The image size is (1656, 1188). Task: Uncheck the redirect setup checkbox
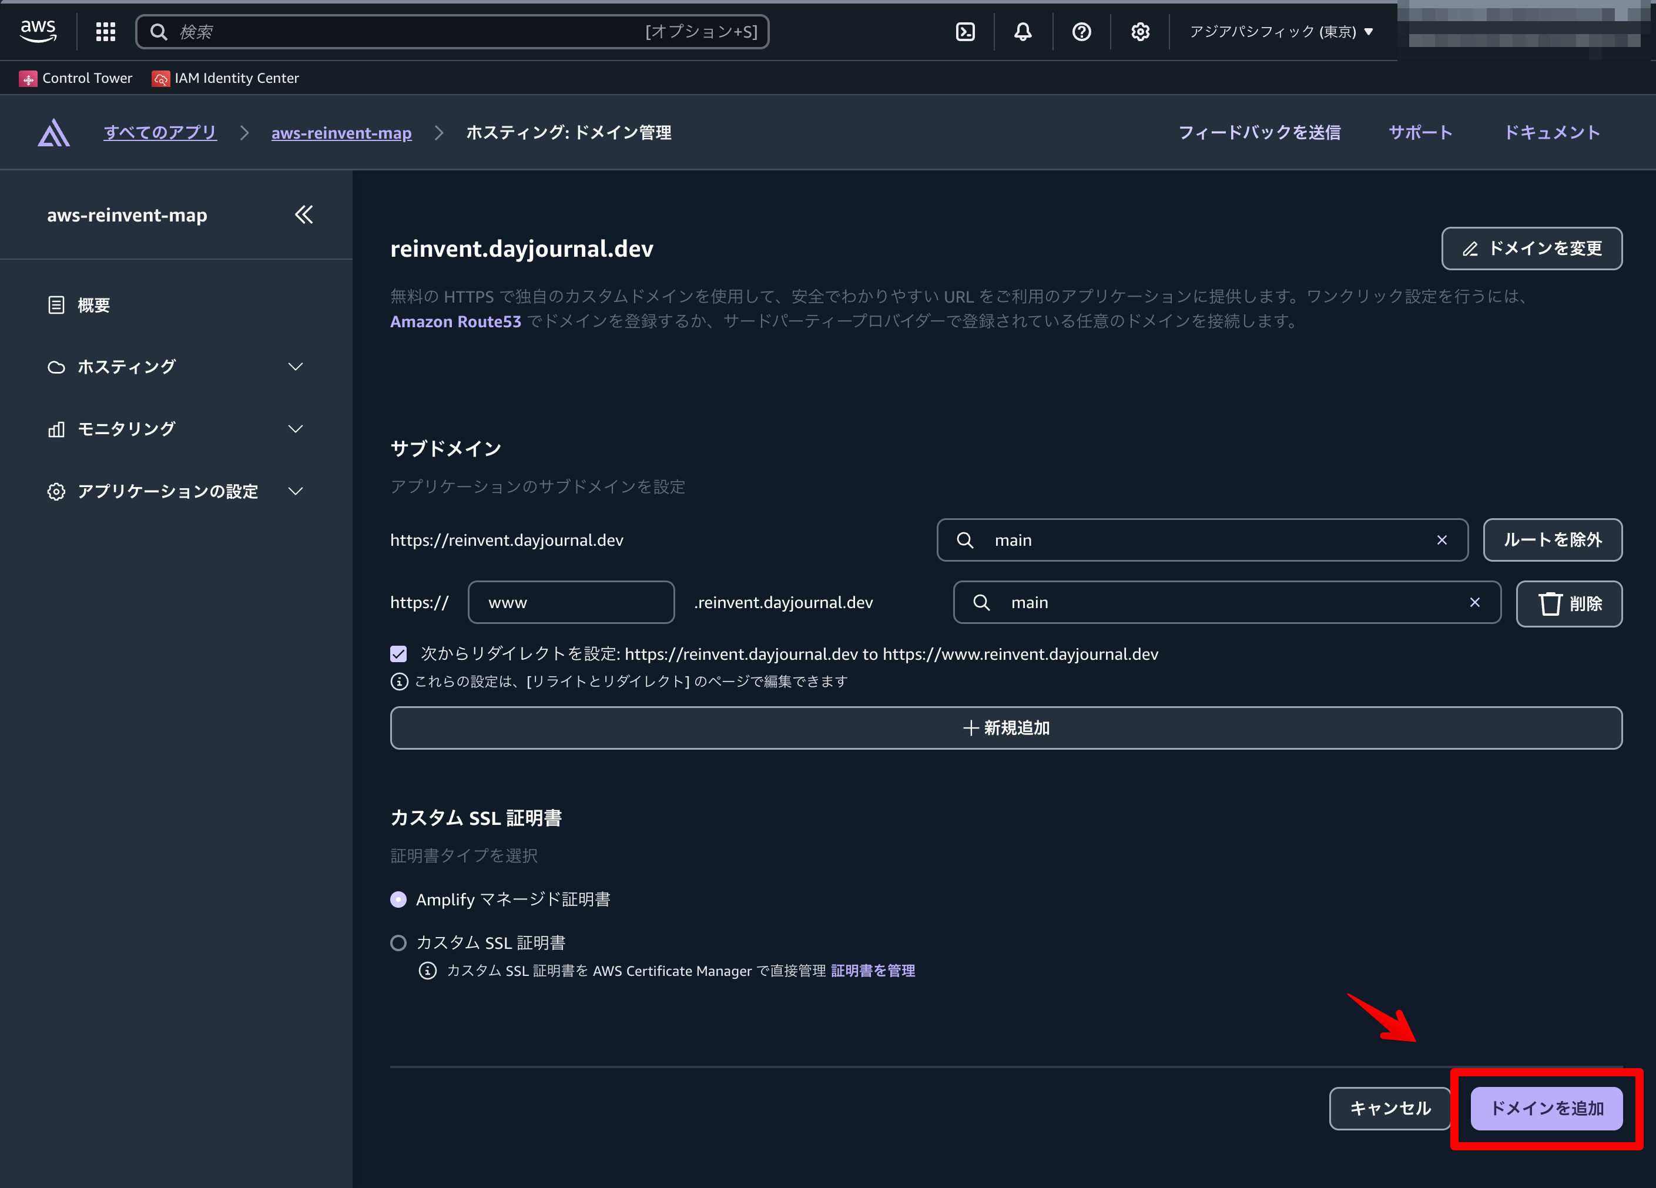398,653
